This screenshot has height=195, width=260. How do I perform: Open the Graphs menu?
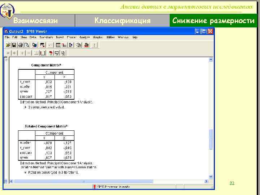97,38
